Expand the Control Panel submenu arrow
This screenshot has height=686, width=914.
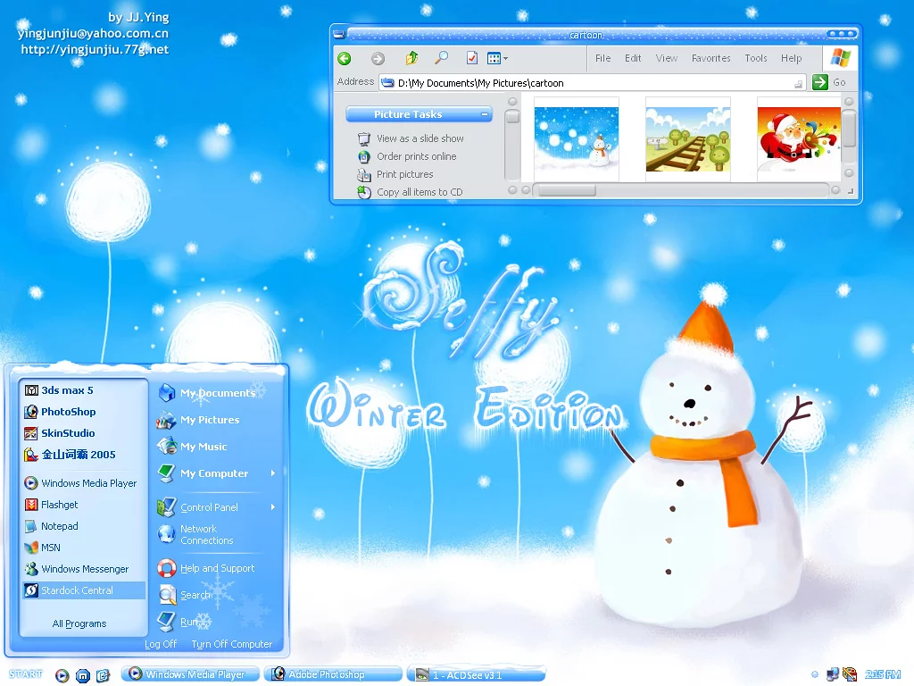273,507
